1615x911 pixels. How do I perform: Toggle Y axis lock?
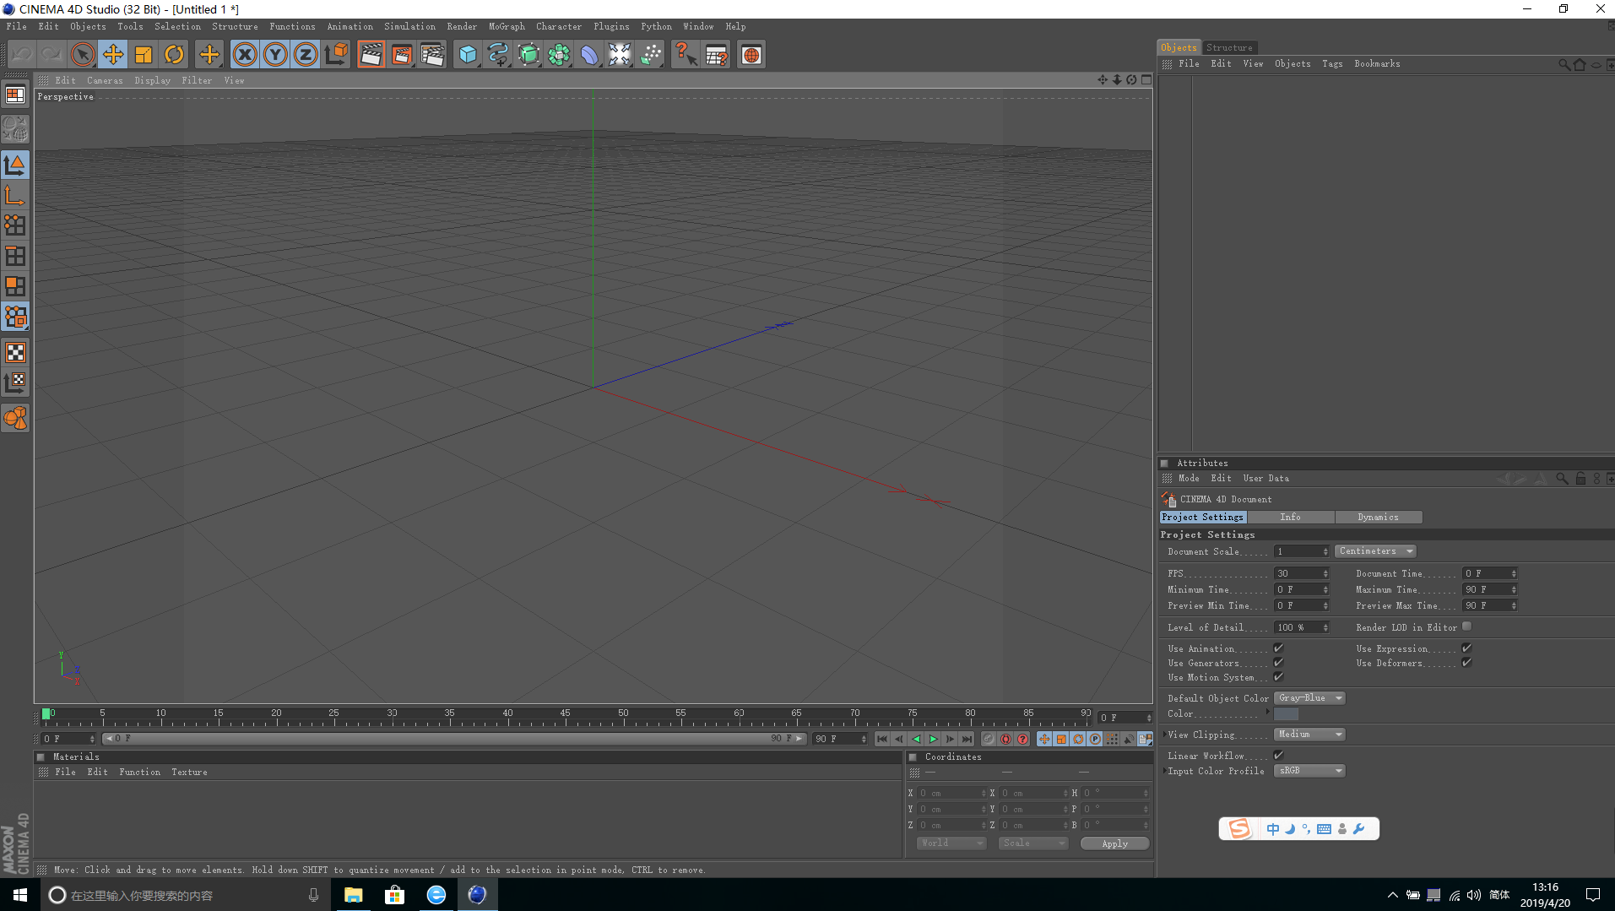pos(275,55)
